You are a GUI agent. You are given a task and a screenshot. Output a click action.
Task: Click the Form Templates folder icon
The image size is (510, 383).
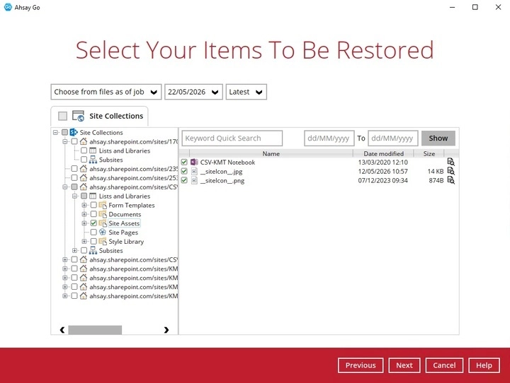103,205
